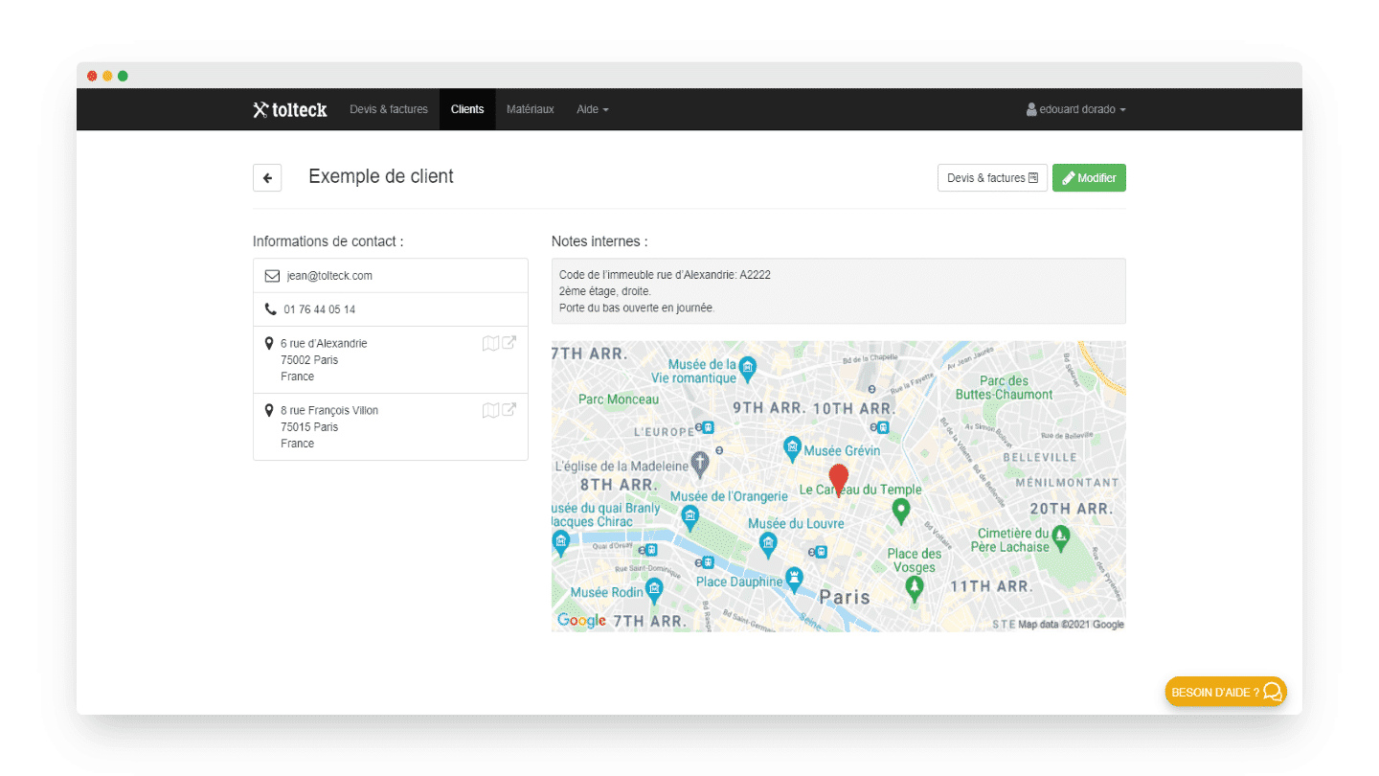Open Devis & factures in navbar
The width and height of the screenshot is (1379, 776).
(389, 109)
